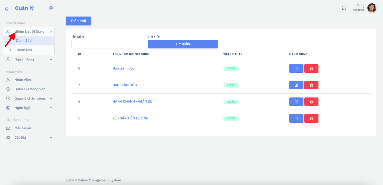Enter fullscreen with the expand icon
This screenshot has width=383, height=185.
(x=344, y=8)
